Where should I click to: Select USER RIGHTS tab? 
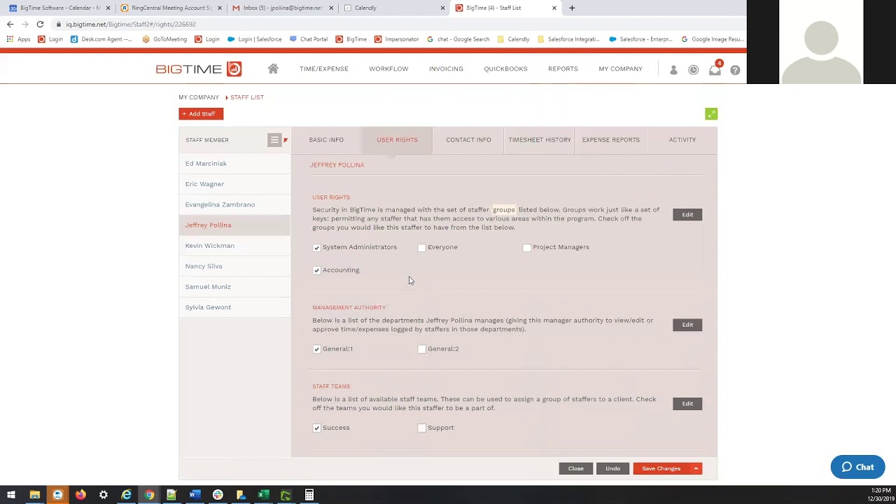(x=397, y=140)
